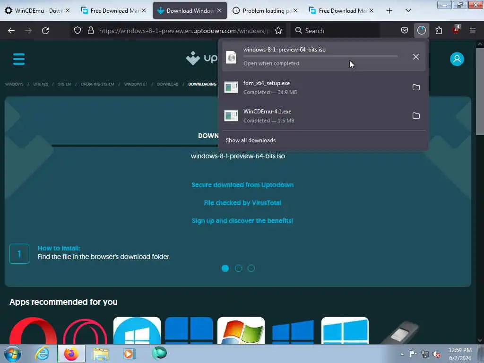Open Action Center flag tray icon
This screenshot has width=484, height=363.
(x=413, y=354)
